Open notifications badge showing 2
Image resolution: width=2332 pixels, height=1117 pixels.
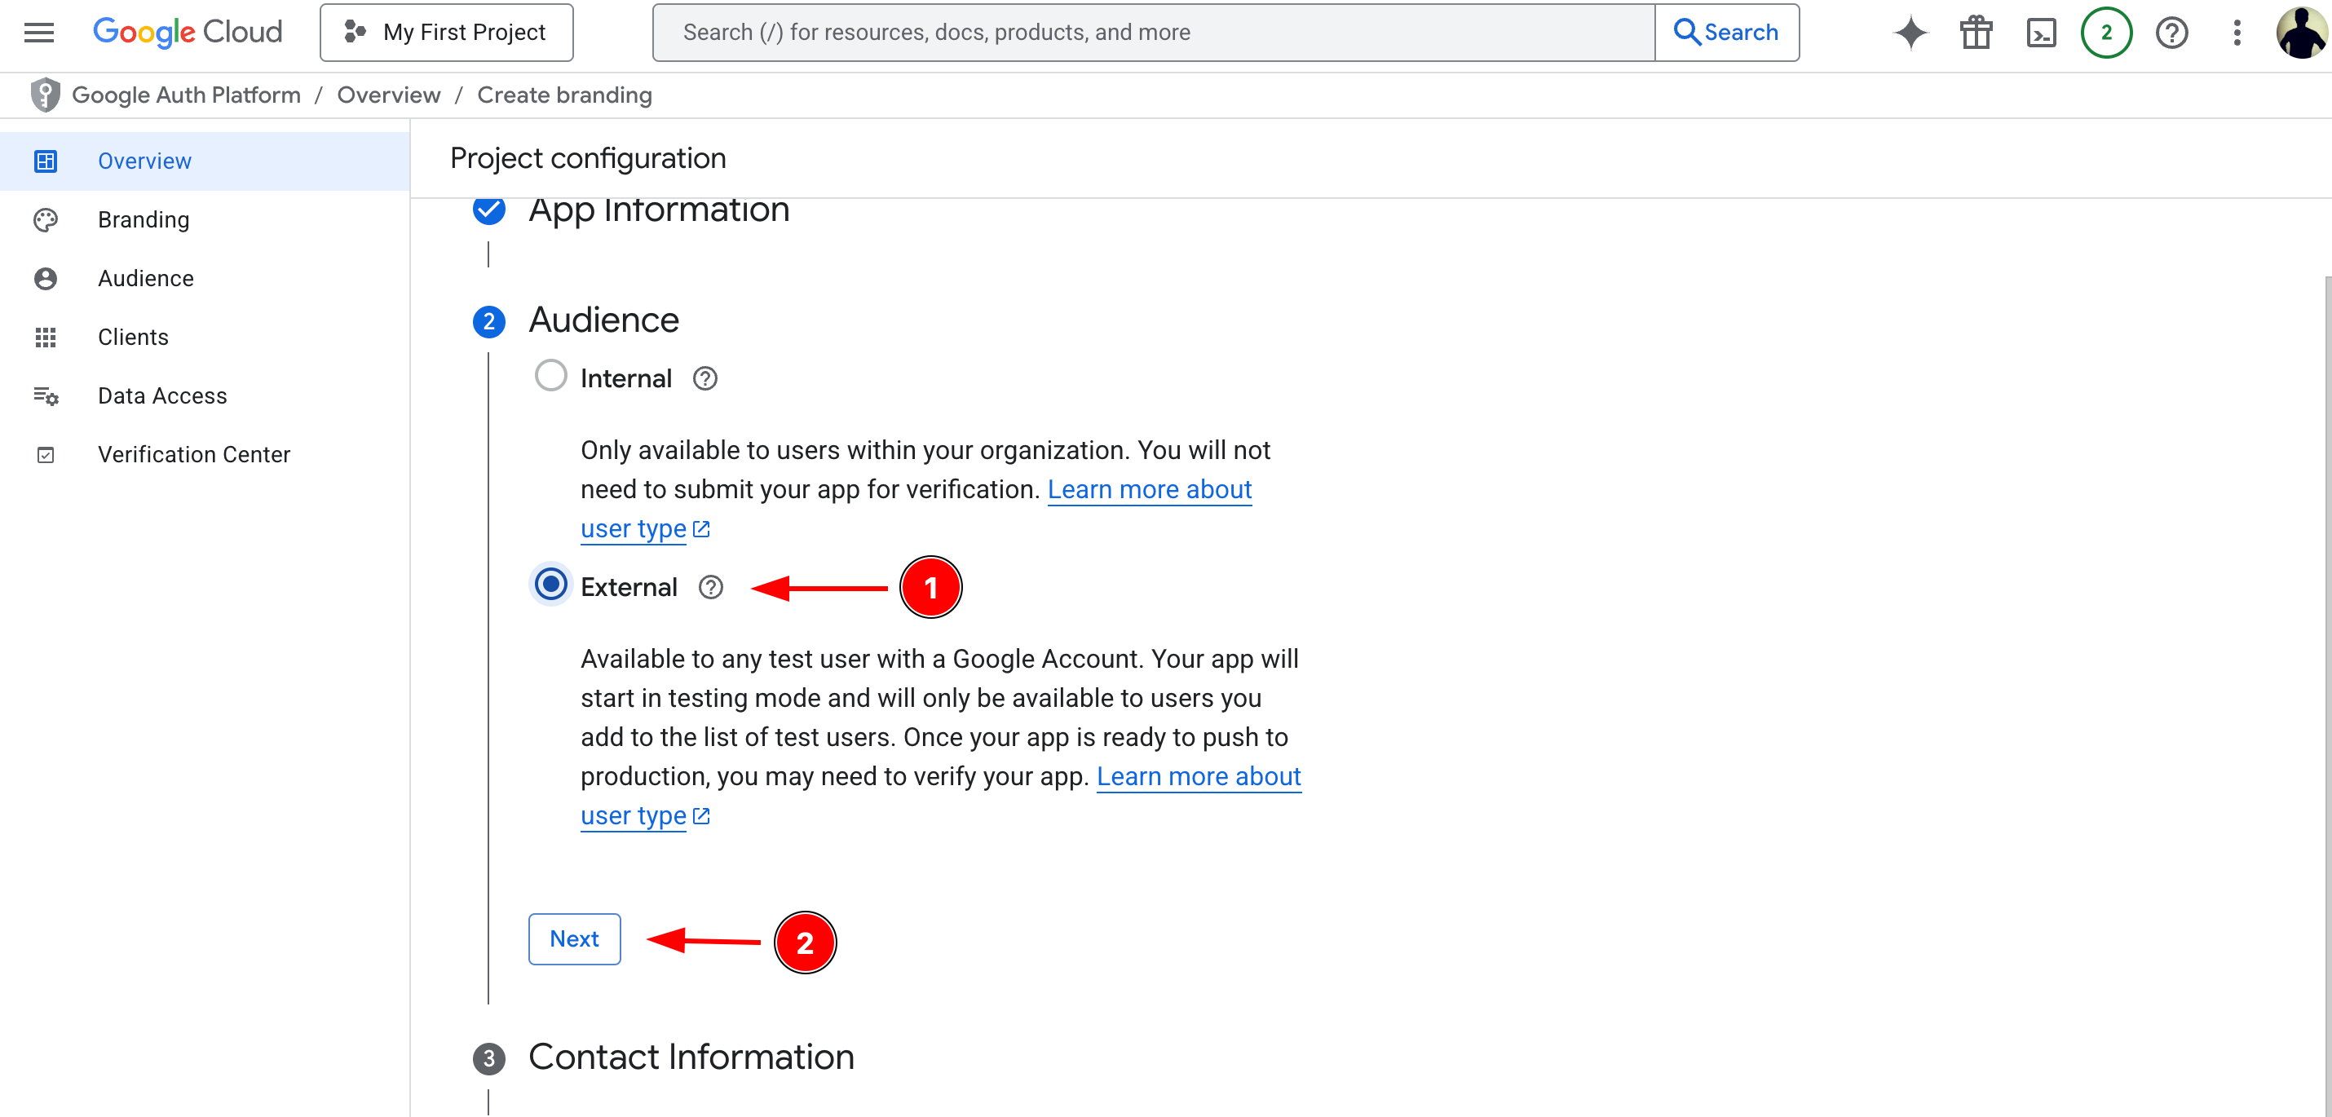tap(2105, 33)
